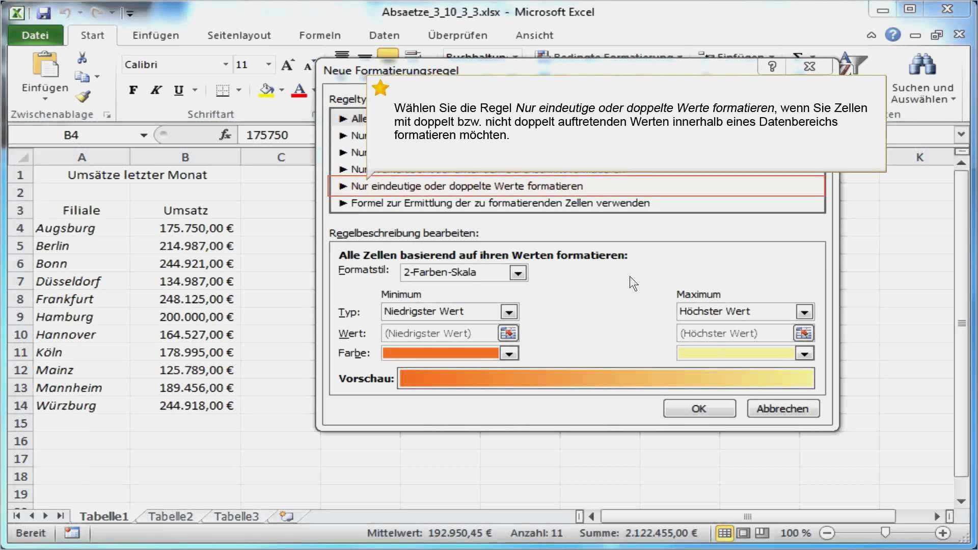The width and height of the screenshot is (978, 550).
Task: Click the Format Painter brush icon
Action: coord(83,96)
